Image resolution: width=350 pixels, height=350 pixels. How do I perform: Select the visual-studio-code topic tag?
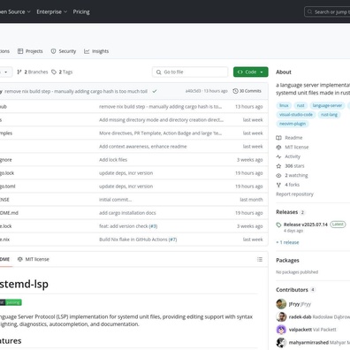296,115
